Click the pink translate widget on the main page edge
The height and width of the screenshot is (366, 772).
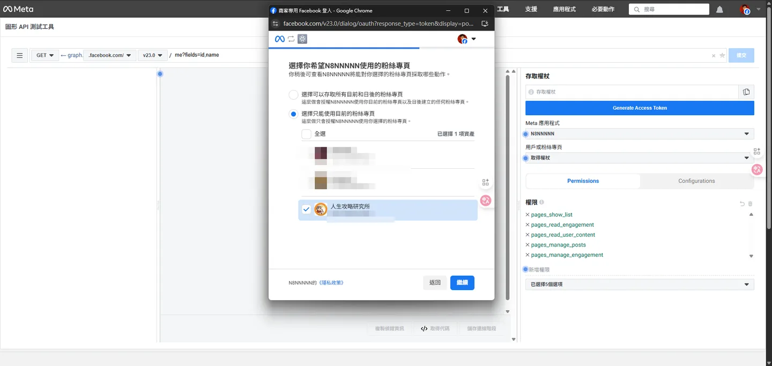(758, 170)
